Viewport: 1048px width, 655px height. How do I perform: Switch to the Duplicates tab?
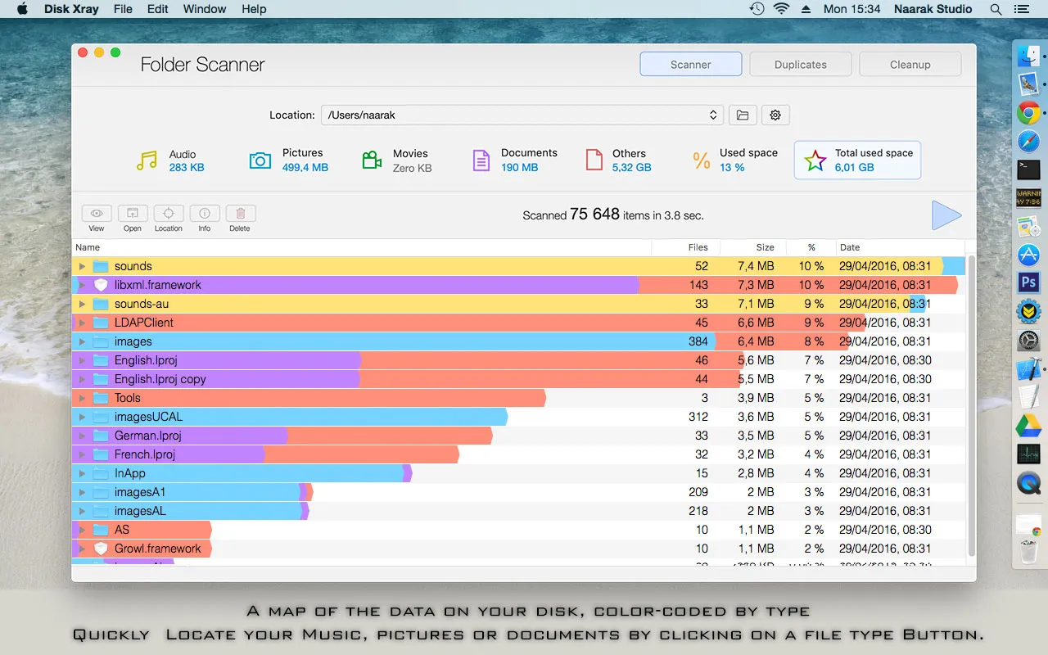point(800,63)
